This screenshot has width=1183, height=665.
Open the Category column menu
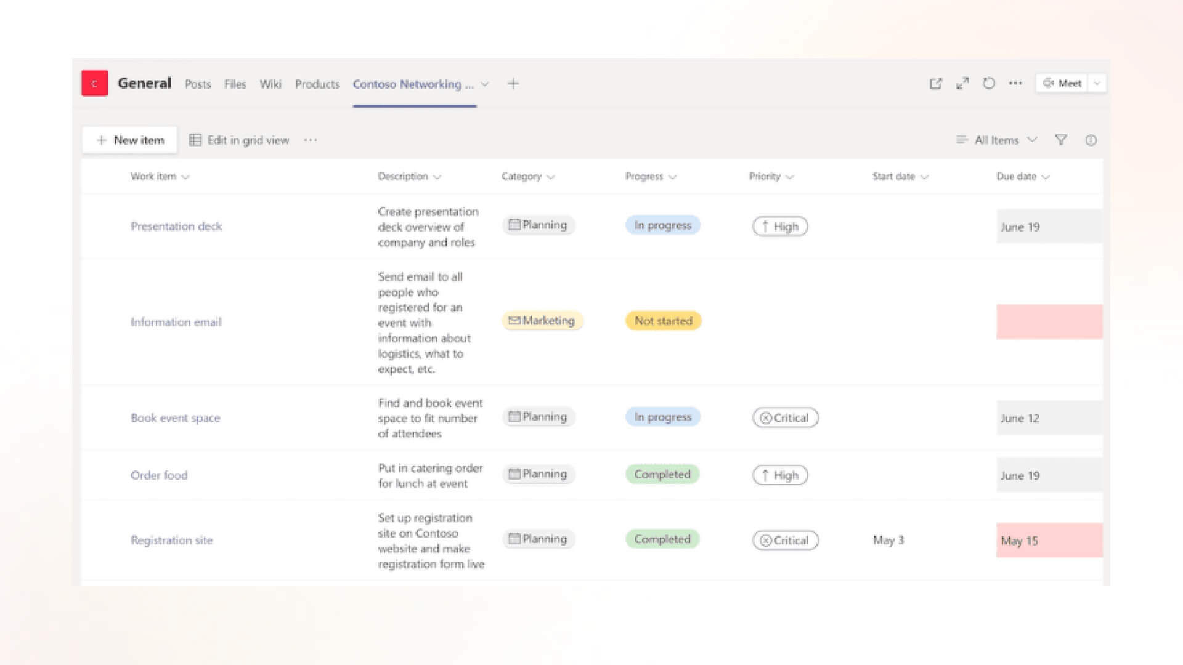click(x=528, y=177)
